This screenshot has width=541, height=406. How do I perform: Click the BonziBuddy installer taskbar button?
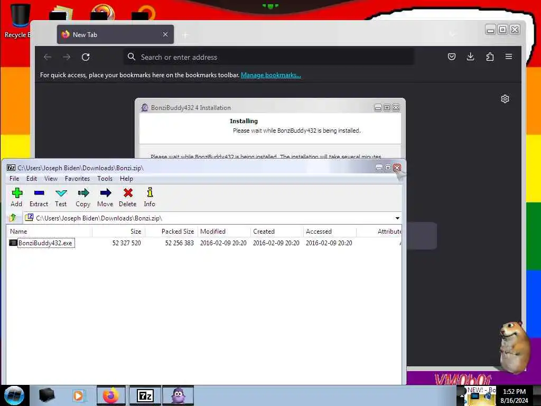point(178,395)
